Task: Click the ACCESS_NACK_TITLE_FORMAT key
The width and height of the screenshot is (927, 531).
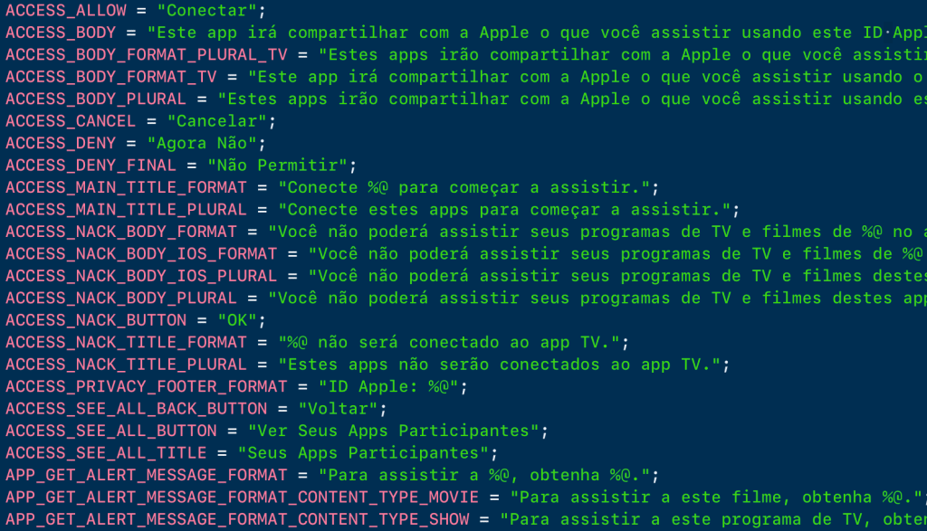Action: click(126, 342)
